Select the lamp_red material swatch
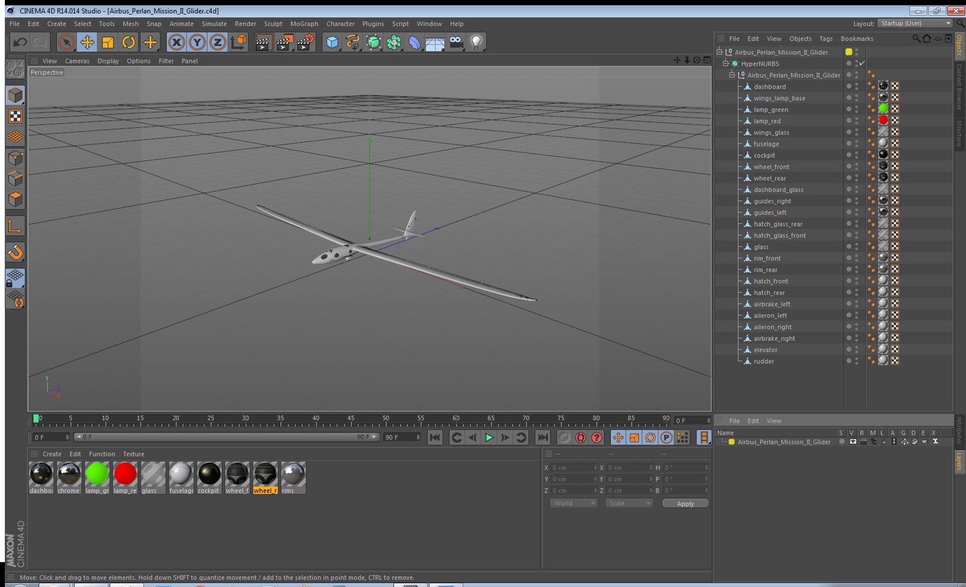966x587 pixels. [125, 478]
